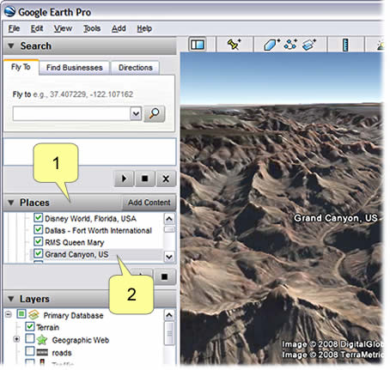Select Primary Database layer label
The height and width of the screenshot is (370, 390).
[x=73, y=315]
